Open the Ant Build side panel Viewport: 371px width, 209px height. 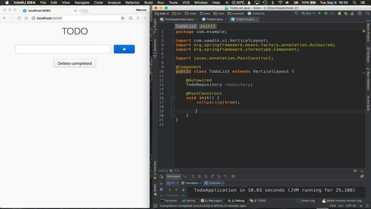tap(368, 103)
